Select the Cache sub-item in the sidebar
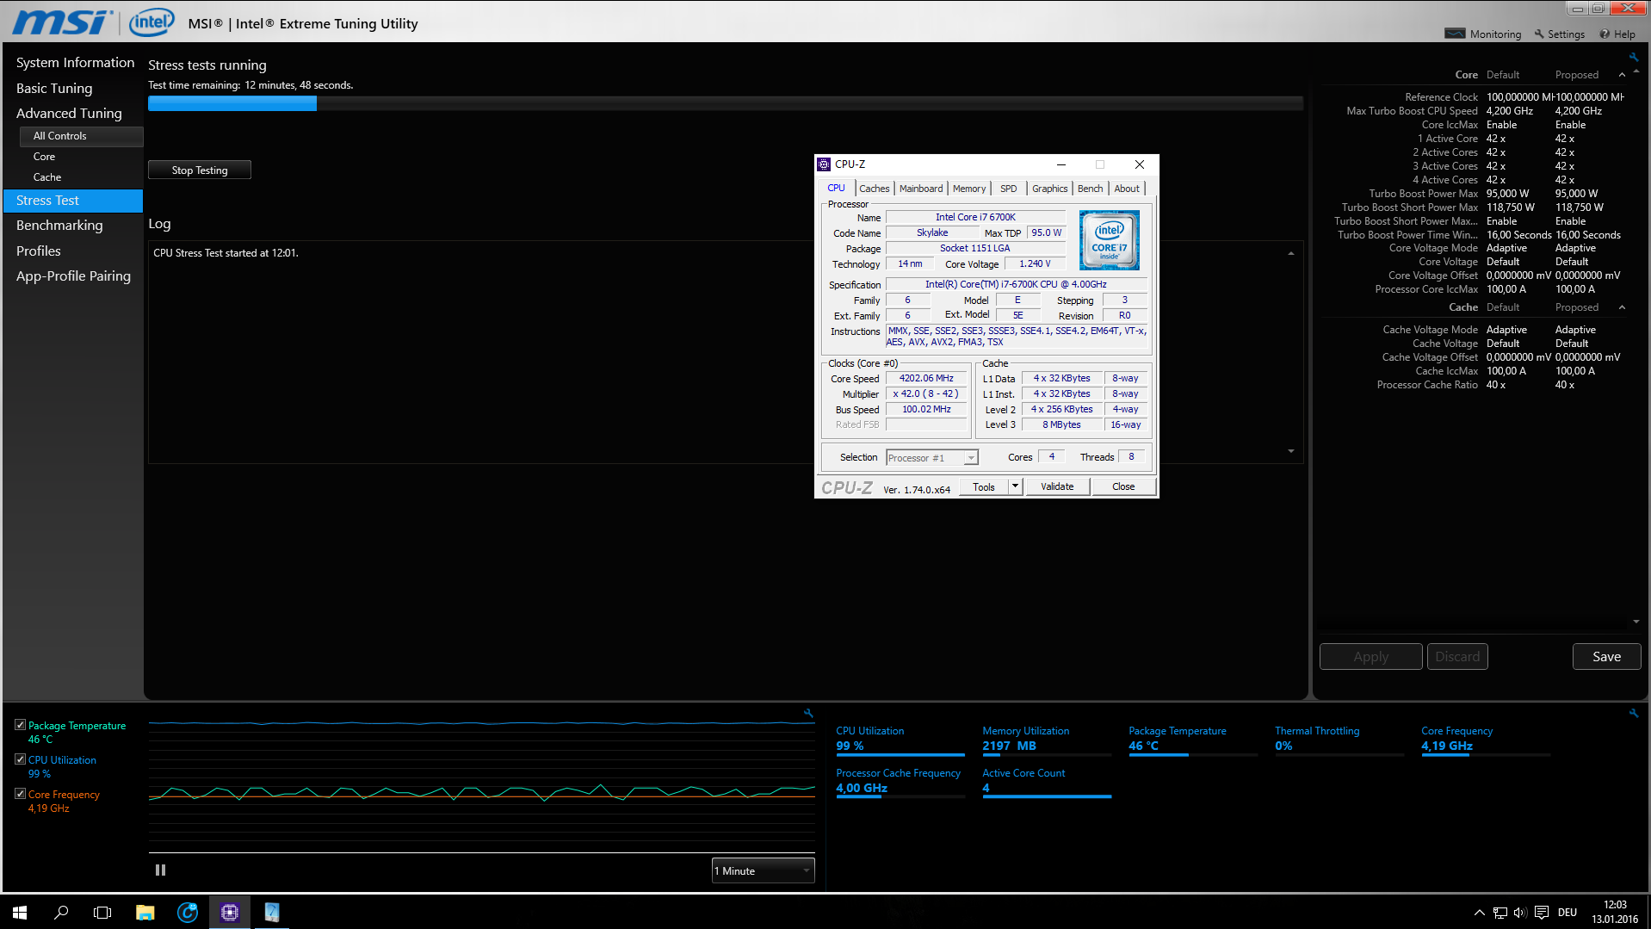Image resolution: width=1651 pixels, height=929 pixels. click(47, 177)
